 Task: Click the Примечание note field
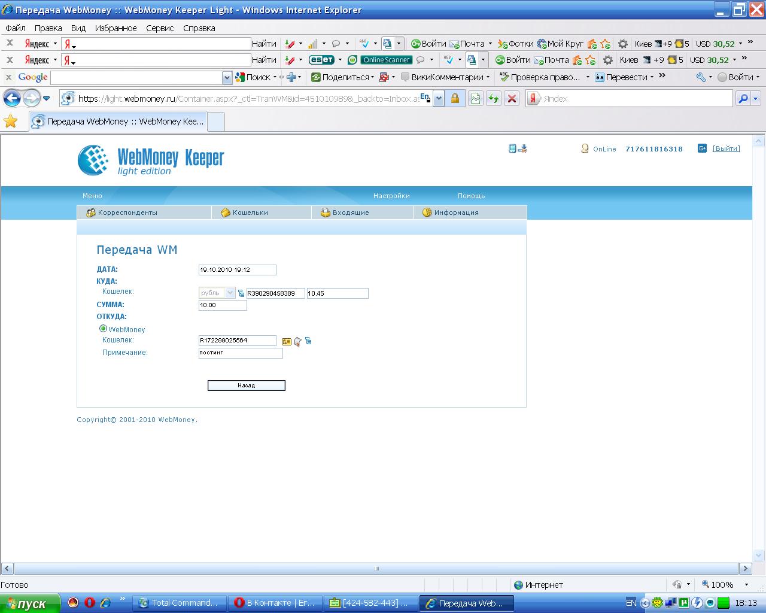(x=241, y=353)
